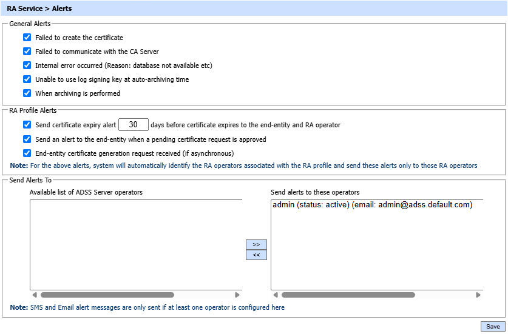Toggle 'End-entity certificate generation request received' checkbox
This screenshot has height=334, width=508.
pos(27,153)
